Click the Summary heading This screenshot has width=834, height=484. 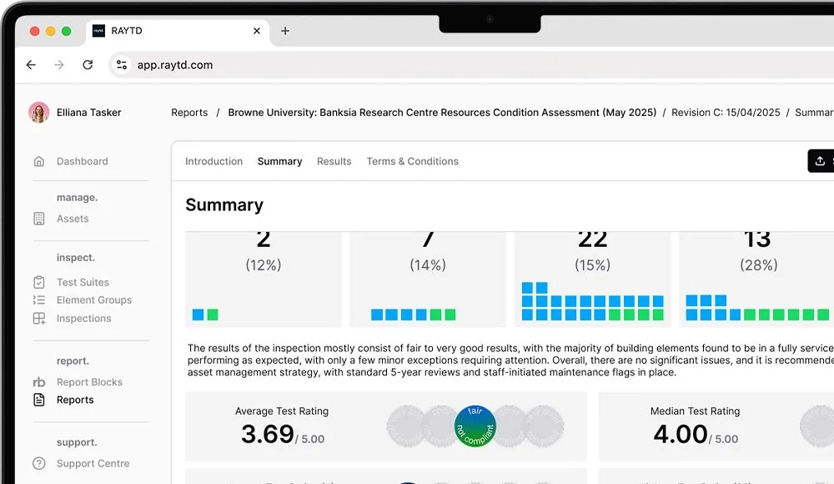224,205
